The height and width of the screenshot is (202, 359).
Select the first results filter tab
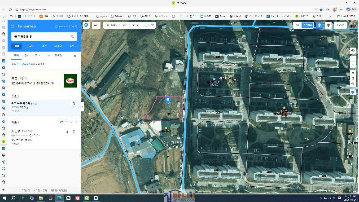coord(17,56)
